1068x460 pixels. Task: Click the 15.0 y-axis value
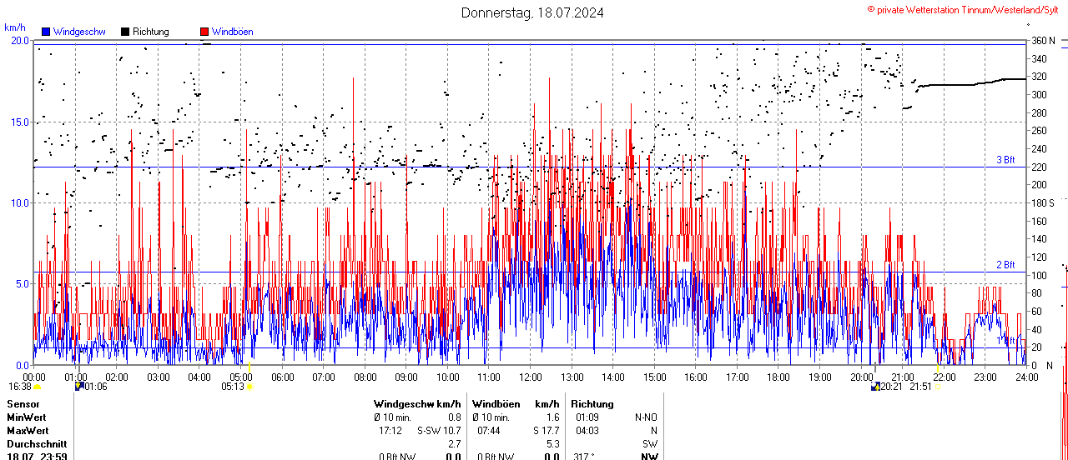[19, 122]
